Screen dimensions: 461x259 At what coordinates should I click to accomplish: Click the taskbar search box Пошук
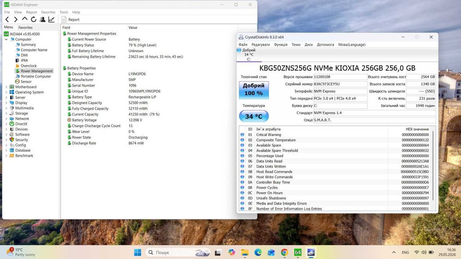(x=178, y=253)
